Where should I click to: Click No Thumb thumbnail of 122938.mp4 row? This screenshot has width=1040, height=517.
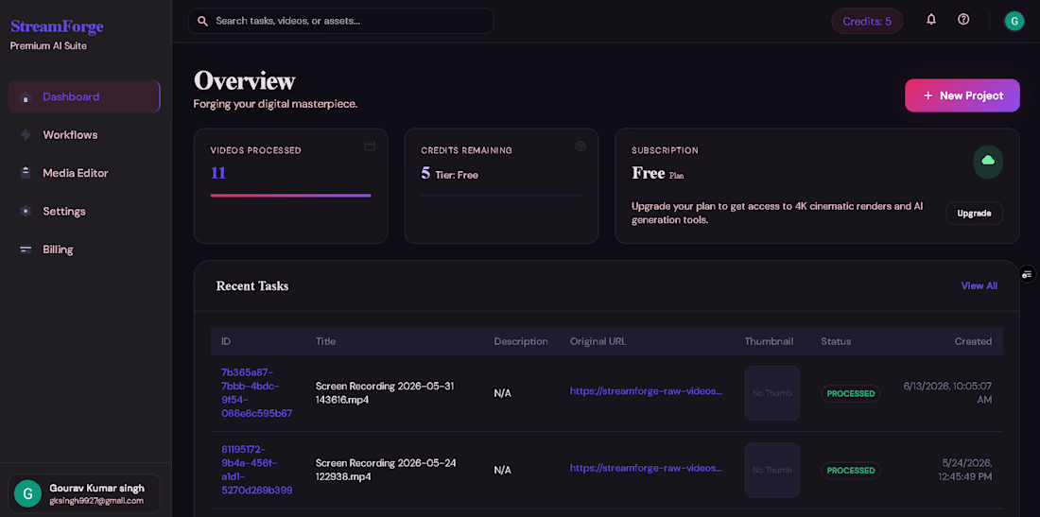coord(772,470)
